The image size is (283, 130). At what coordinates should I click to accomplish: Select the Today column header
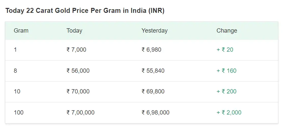coord(74,31)
